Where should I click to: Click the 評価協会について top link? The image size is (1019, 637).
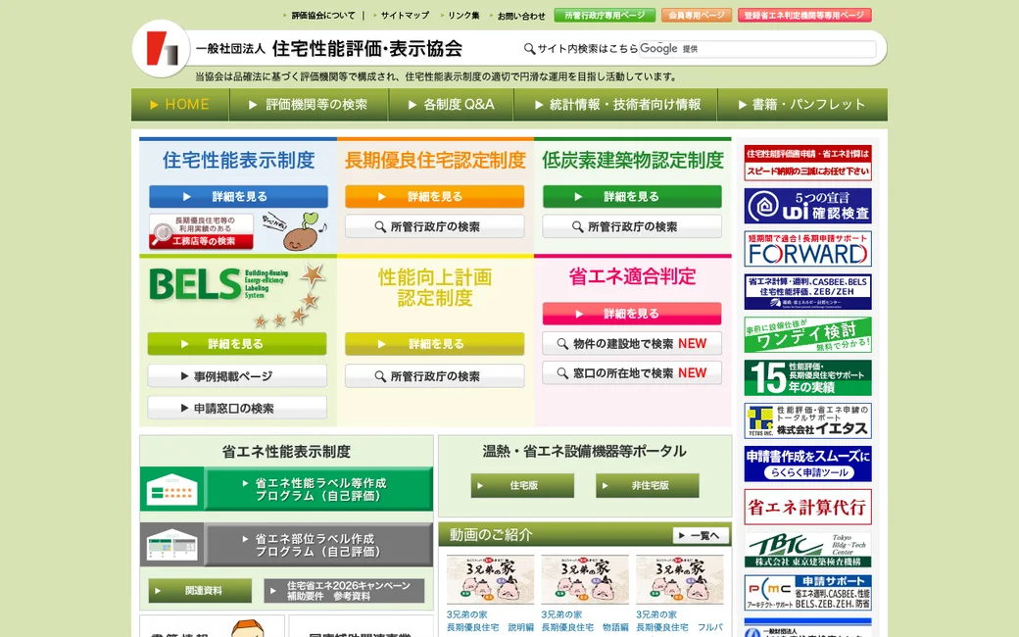tap(322, 16)
